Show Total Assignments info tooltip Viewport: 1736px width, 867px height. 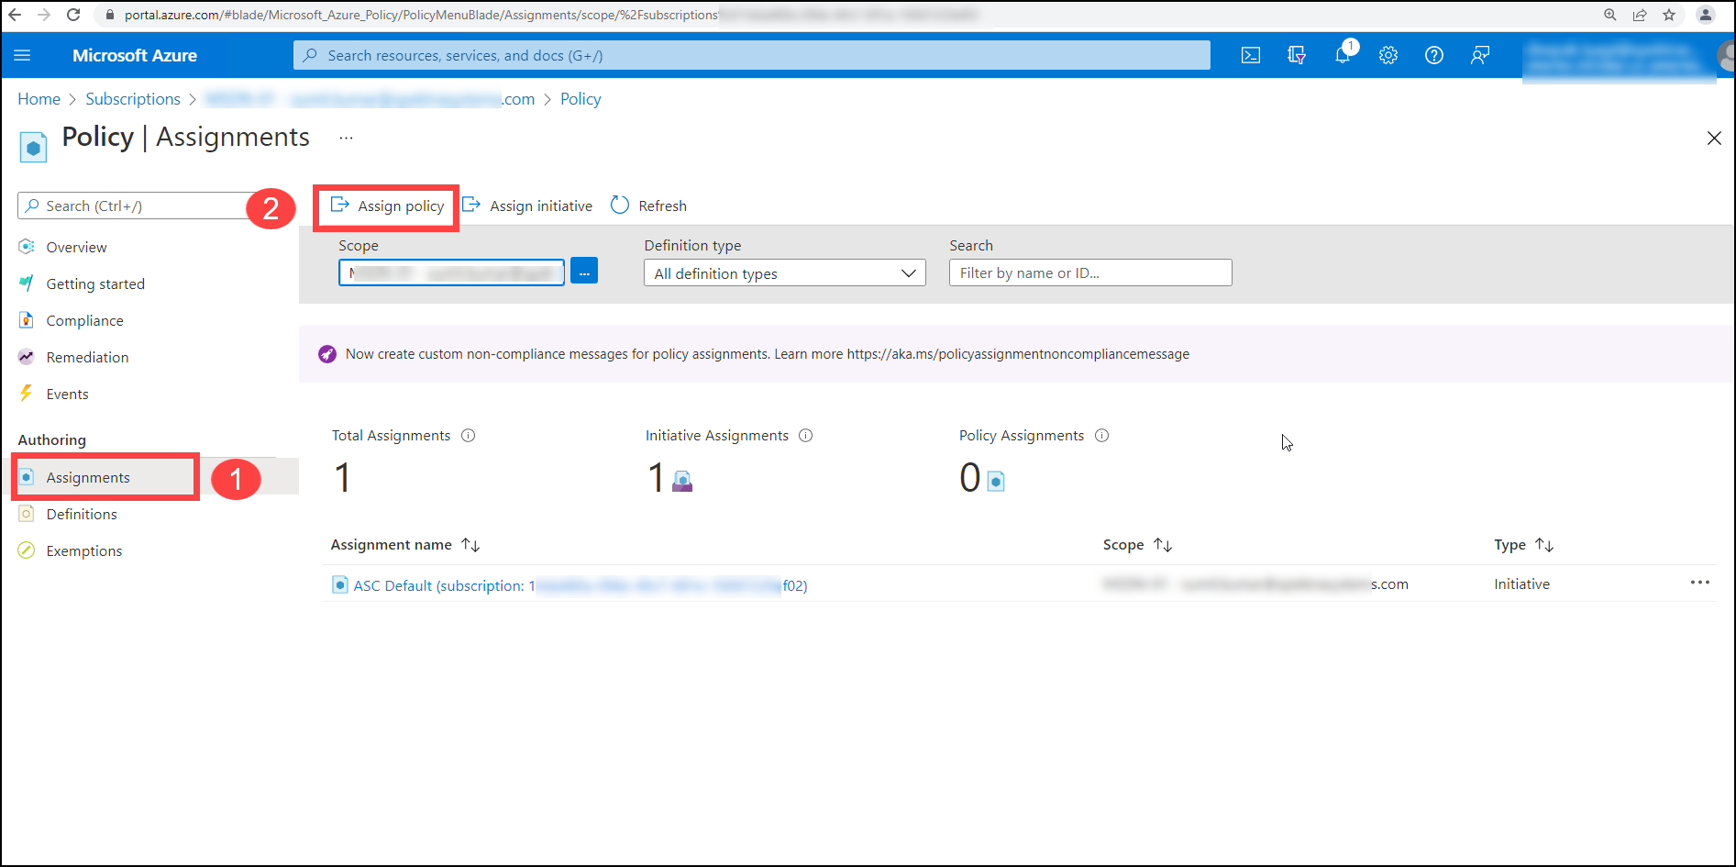tap(469, 436)
